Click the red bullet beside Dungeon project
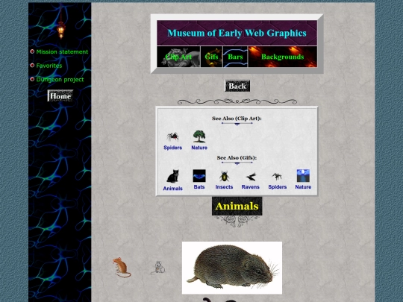The height and width of the screenshot is (302, 403). pyautogui.click(x=32, y=79)
